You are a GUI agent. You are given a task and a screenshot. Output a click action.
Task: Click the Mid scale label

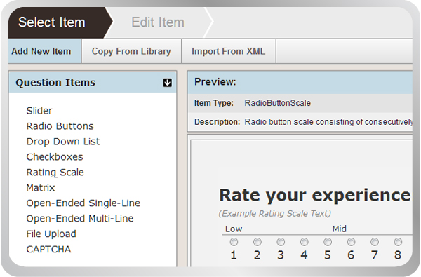340,229
